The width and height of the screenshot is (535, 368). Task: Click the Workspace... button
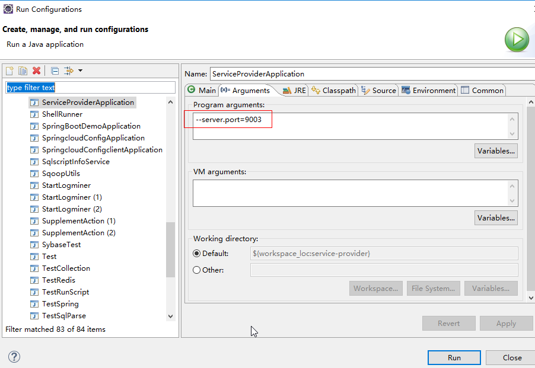(x=375, y=288)
